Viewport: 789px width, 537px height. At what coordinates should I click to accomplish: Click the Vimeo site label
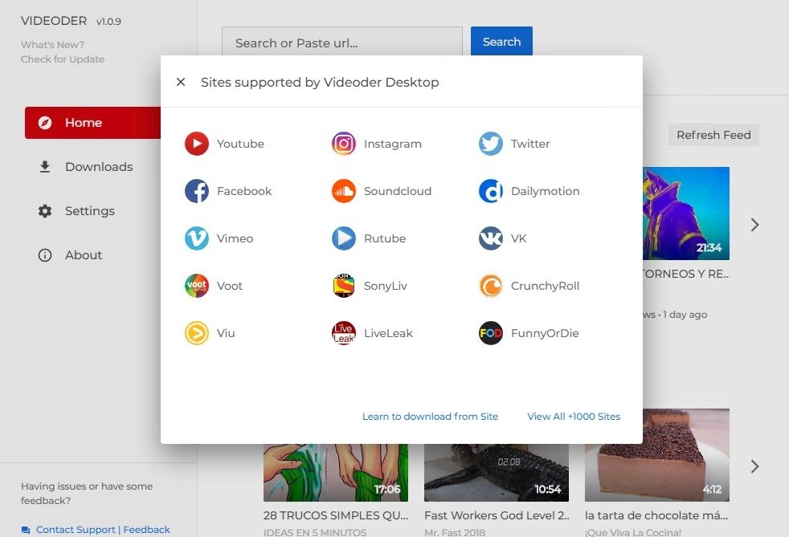coord(235,238)
